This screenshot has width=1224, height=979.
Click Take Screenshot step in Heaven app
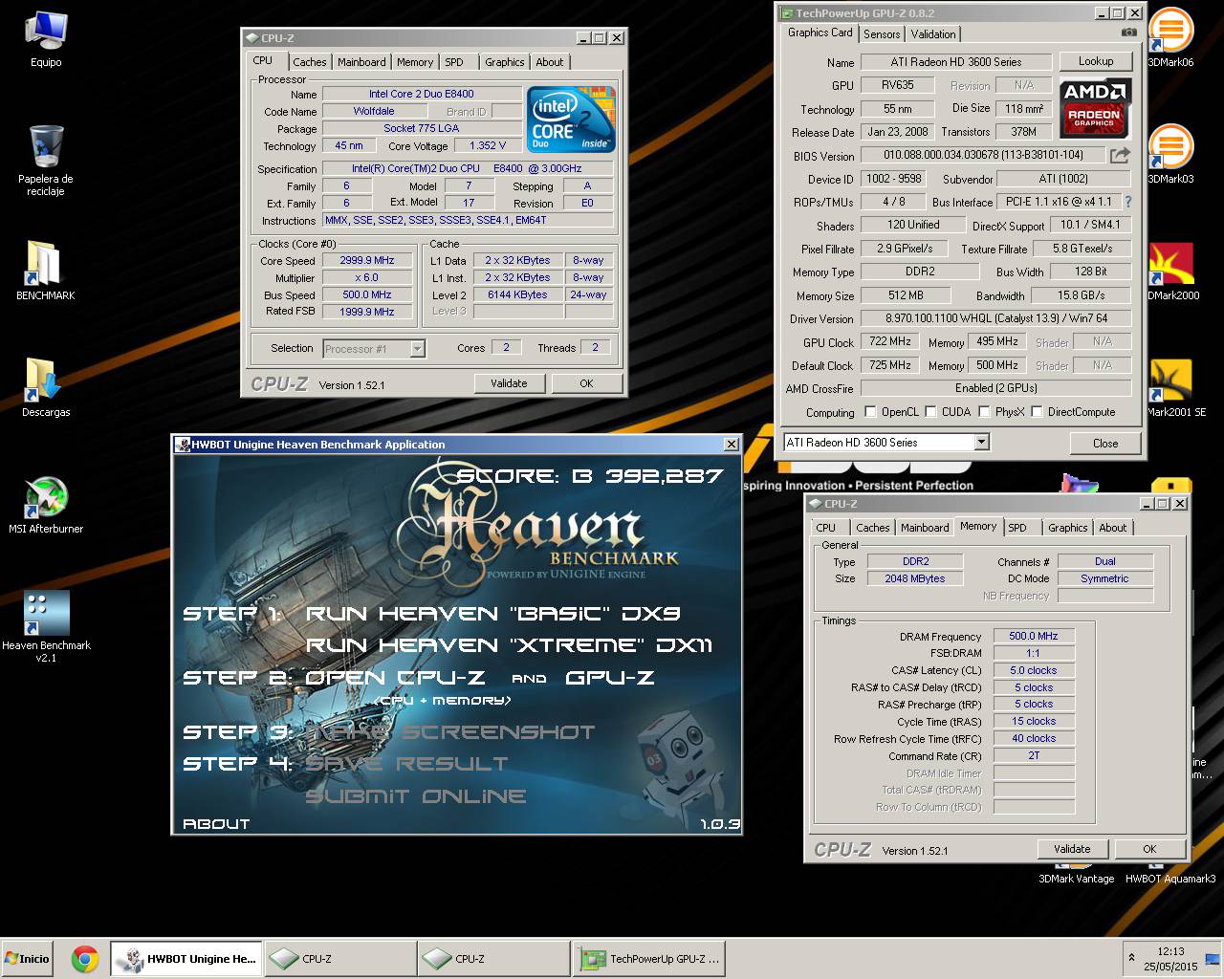[450, 732]
